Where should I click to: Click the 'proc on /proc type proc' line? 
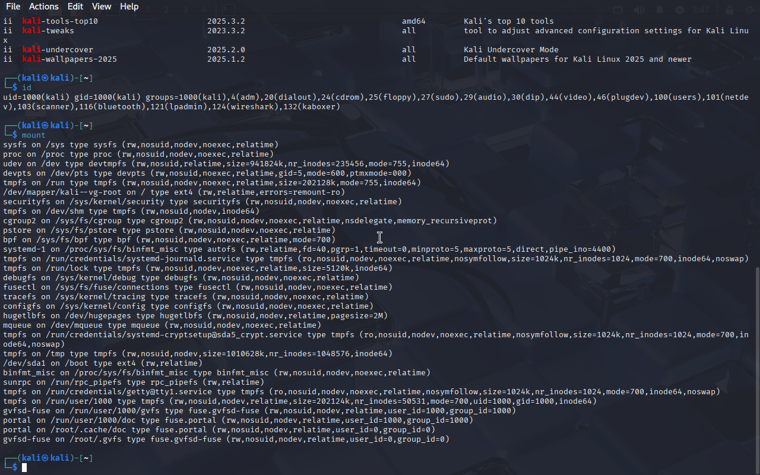click(x=138, y=154)
